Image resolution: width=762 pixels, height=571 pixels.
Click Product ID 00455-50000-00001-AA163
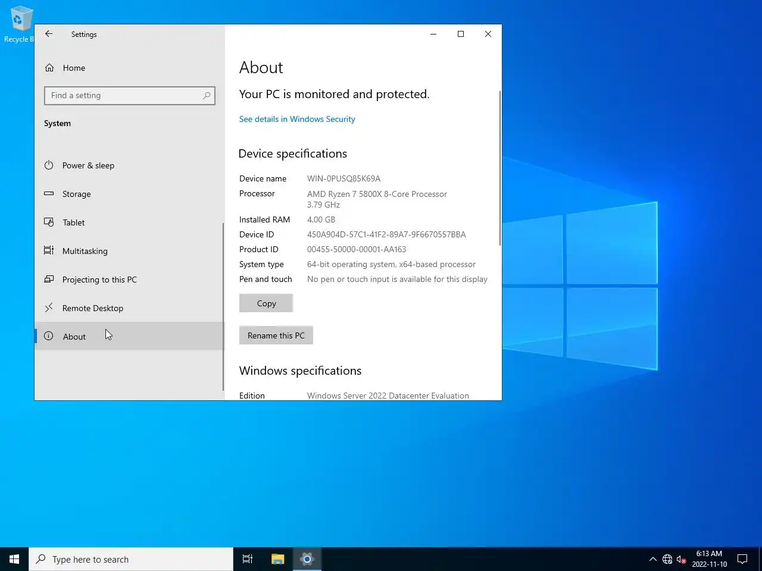[x=357, y=249]
